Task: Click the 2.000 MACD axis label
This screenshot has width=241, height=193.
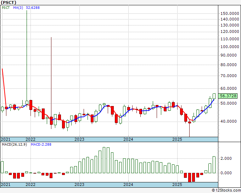Action: [x=226, y=158]
